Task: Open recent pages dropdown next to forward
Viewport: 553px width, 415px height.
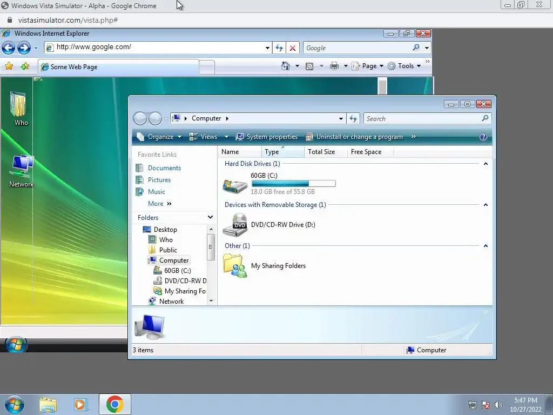Action: (36, 48)
